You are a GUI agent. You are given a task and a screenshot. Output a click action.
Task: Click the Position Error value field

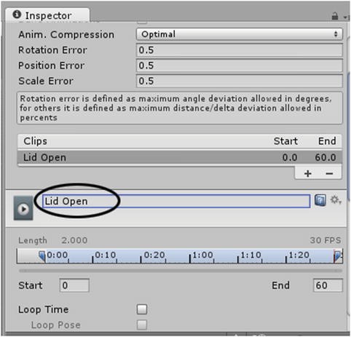point(240,66)
